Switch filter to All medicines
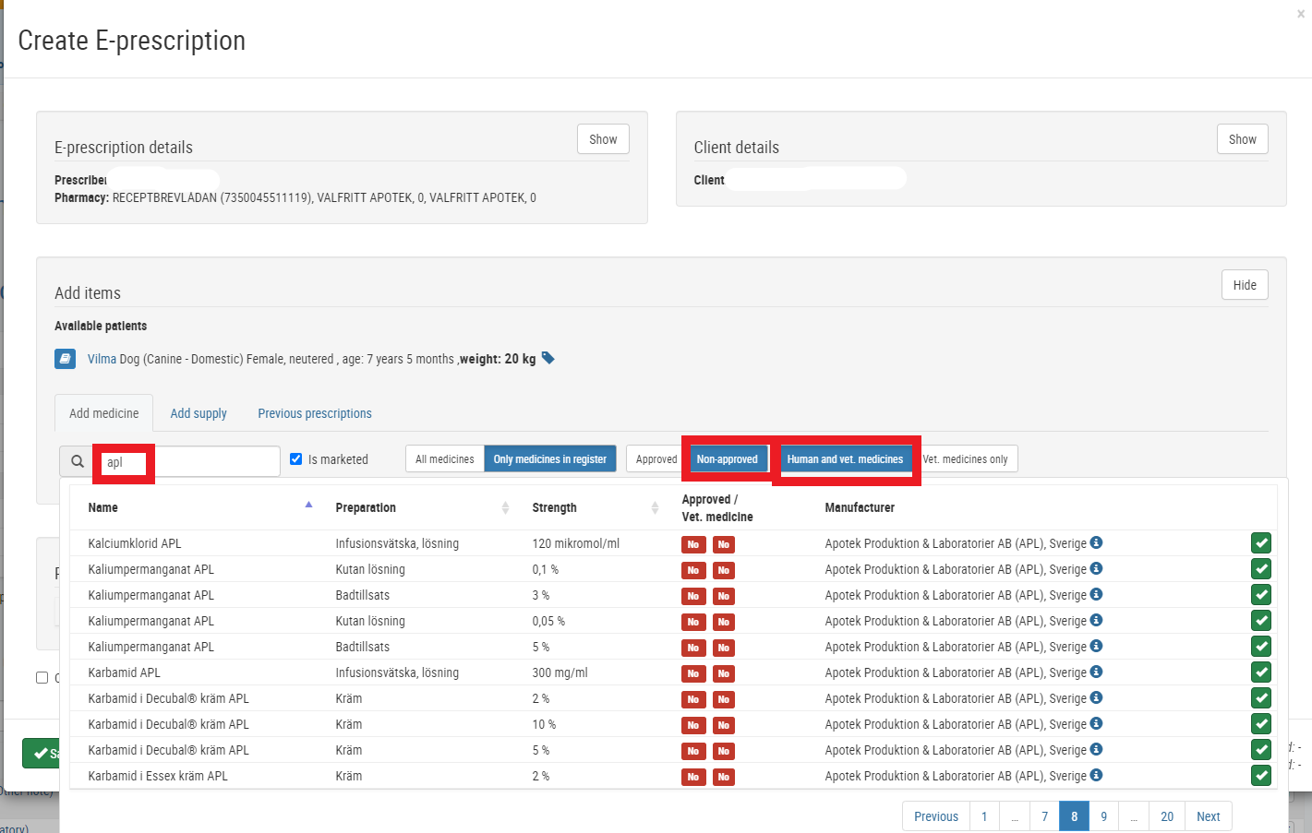The width and height of the screenshot is (1312, 833). [444, 459]
